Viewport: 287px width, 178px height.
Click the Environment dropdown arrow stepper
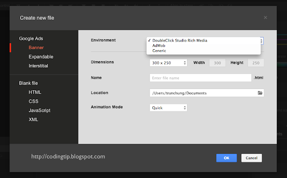[x=262, y=41]
